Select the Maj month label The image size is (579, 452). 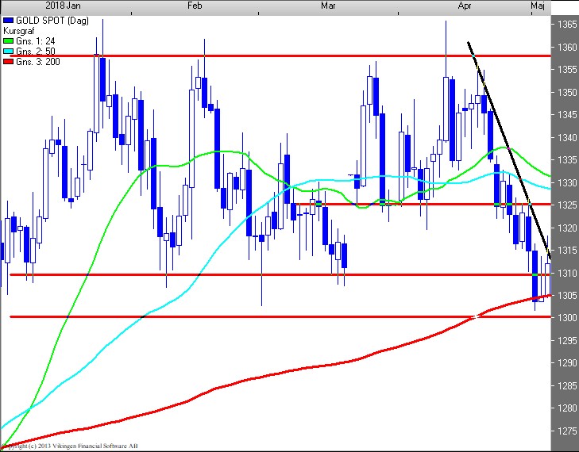pyautogui.click(x=538, y=6)
